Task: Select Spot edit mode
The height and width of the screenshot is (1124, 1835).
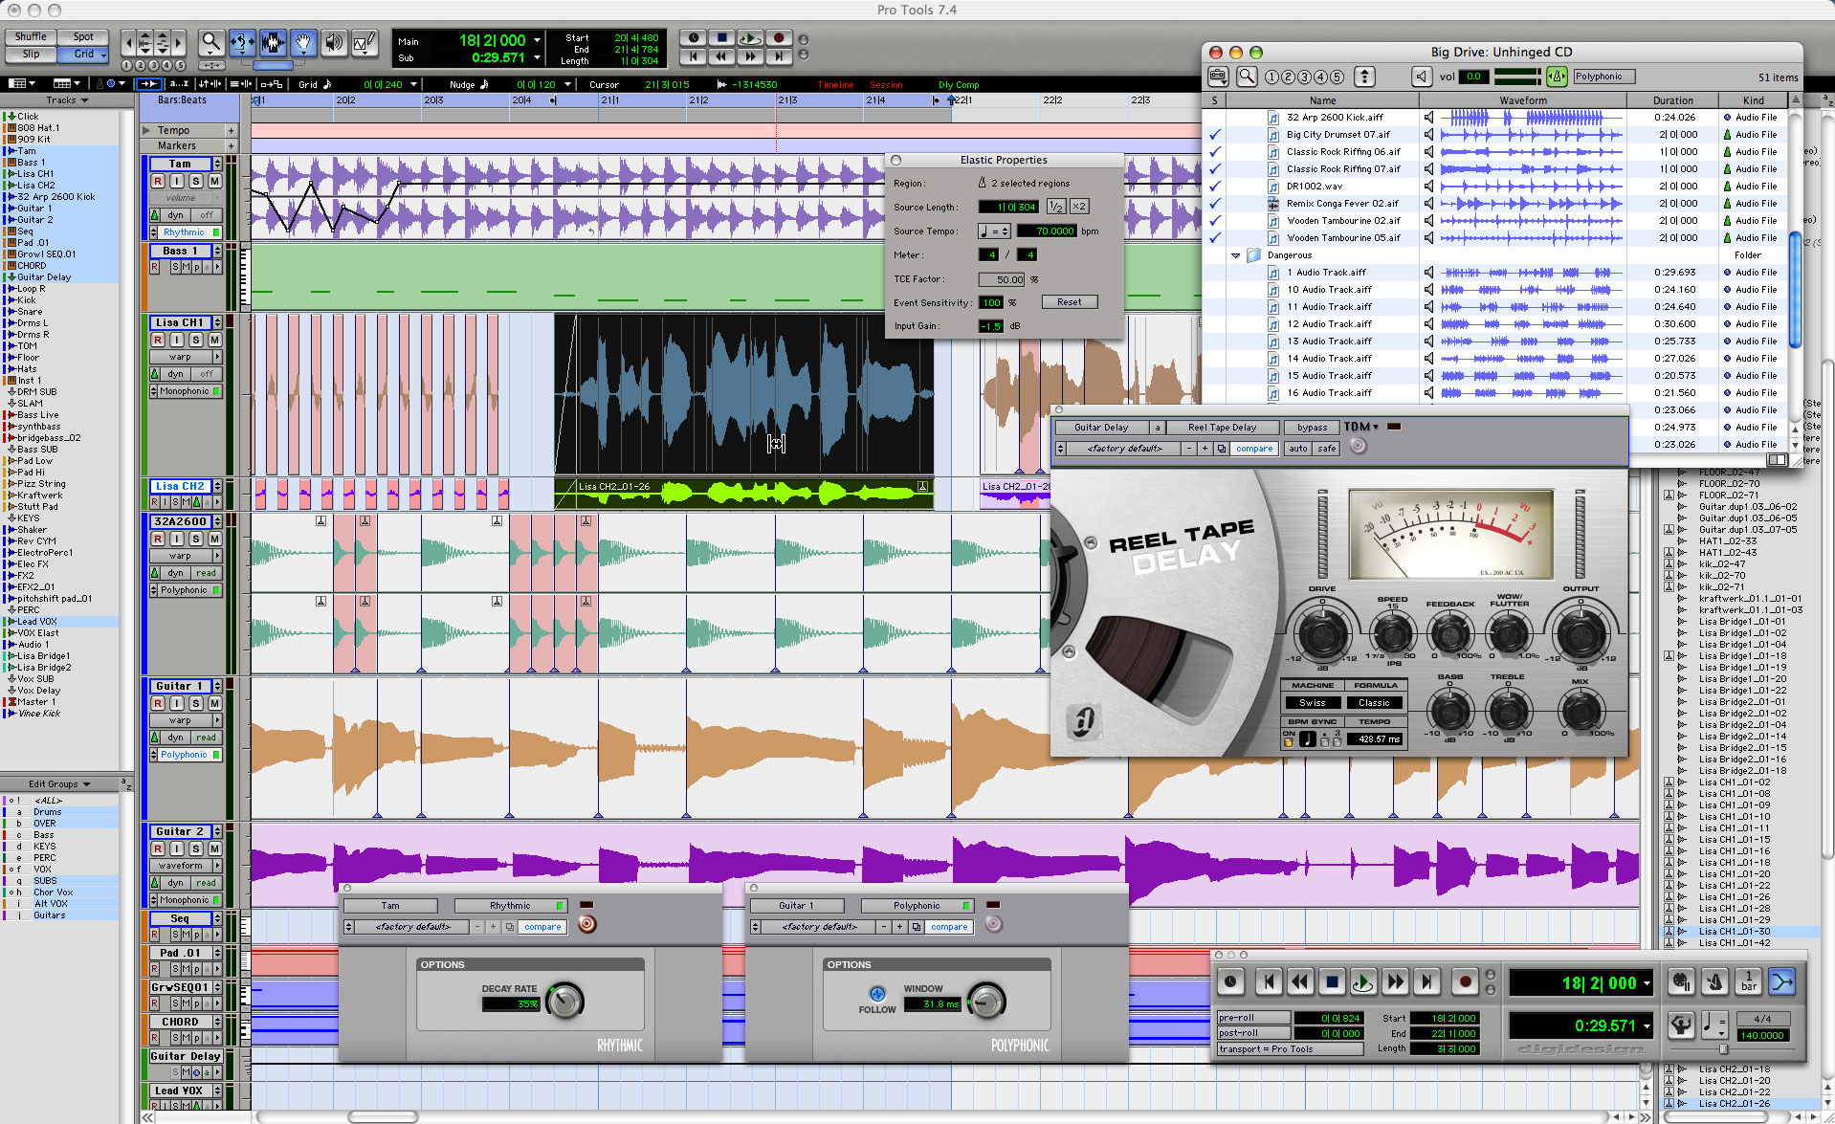Action: pyautogui.click(x=84, y=36)
